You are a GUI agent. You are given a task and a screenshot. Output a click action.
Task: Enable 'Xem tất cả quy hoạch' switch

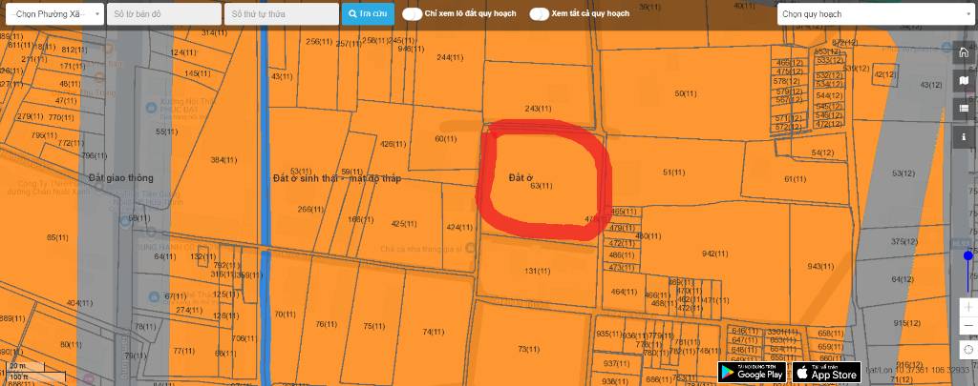(x=540, y=14)
